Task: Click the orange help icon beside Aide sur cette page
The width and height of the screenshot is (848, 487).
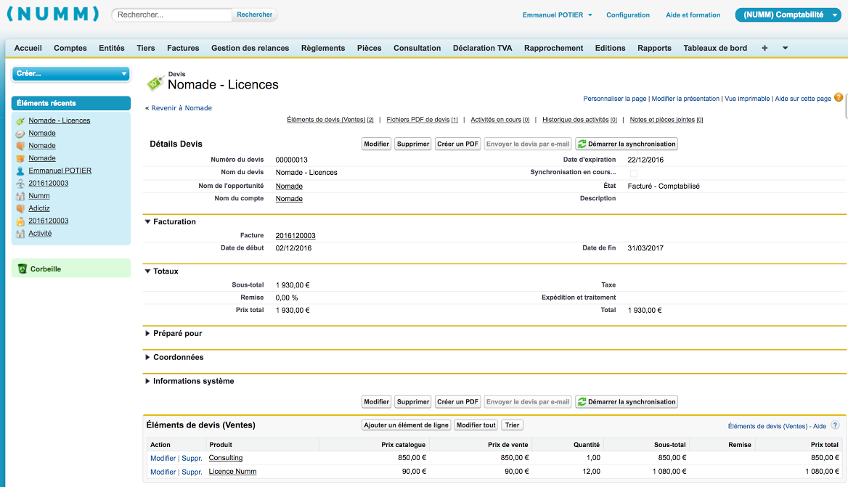Action: (839, 97)
